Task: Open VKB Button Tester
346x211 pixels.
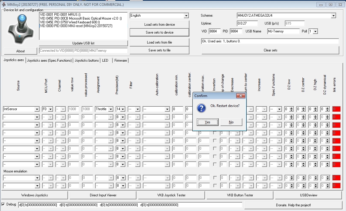Action: click(x=240, y=195)
